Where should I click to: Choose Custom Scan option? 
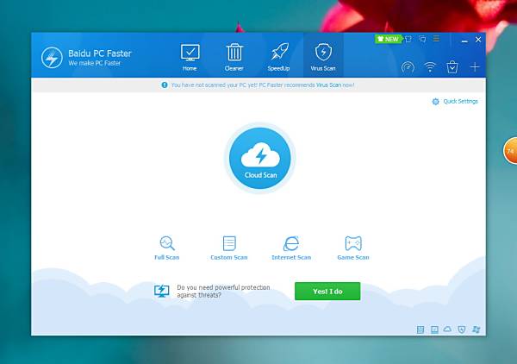[x=229, y=248]
